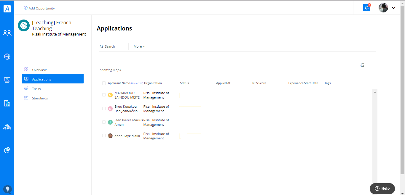The image size is (405, 195).
Task: Click the Overview grid icon
Action: 26,70
